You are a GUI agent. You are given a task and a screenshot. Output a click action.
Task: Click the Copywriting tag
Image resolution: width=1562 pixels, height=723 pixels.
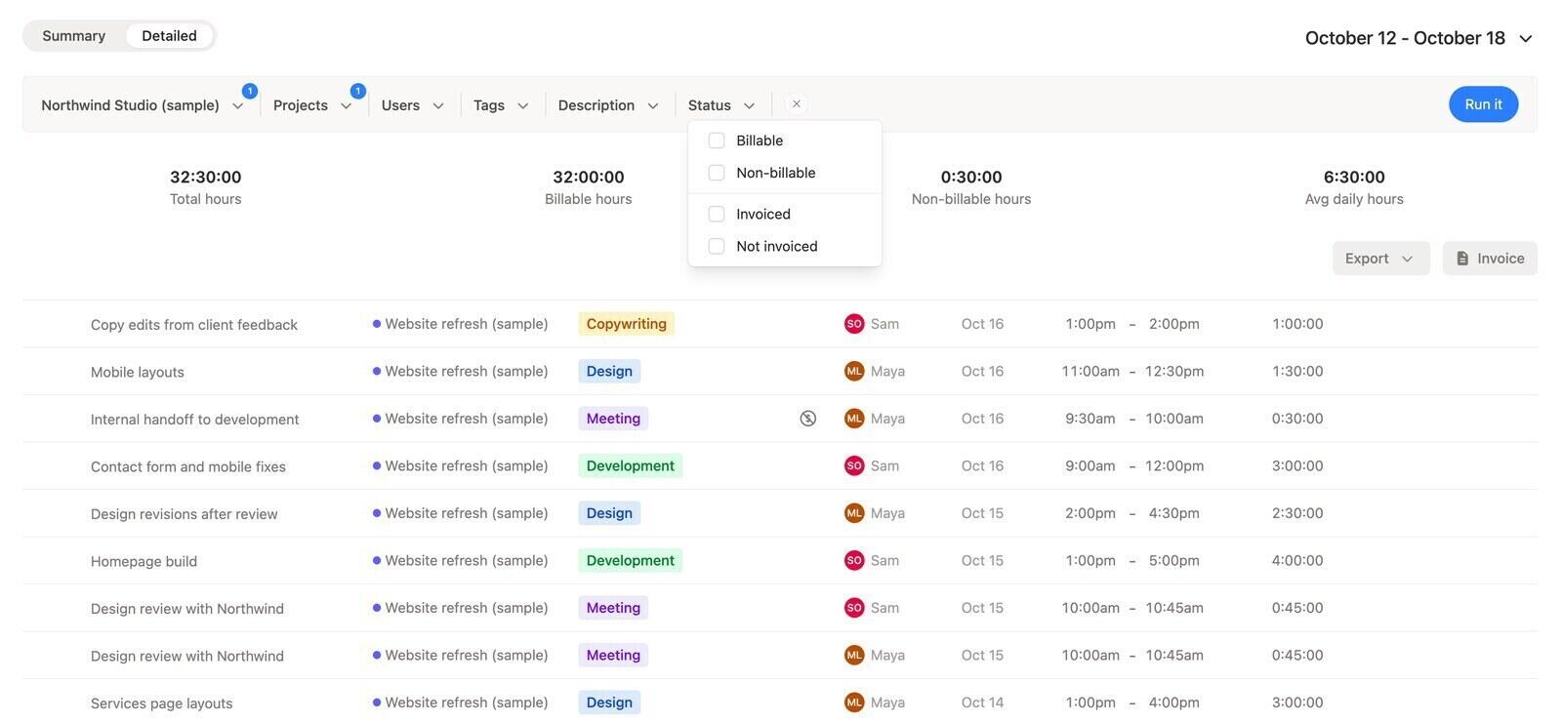627,324
